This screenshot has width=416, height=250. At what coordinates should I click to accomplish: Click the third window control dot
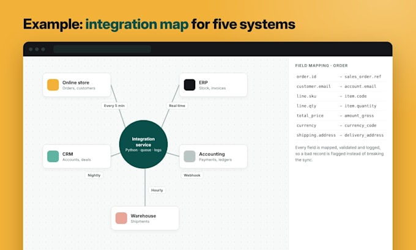point(43,50)
